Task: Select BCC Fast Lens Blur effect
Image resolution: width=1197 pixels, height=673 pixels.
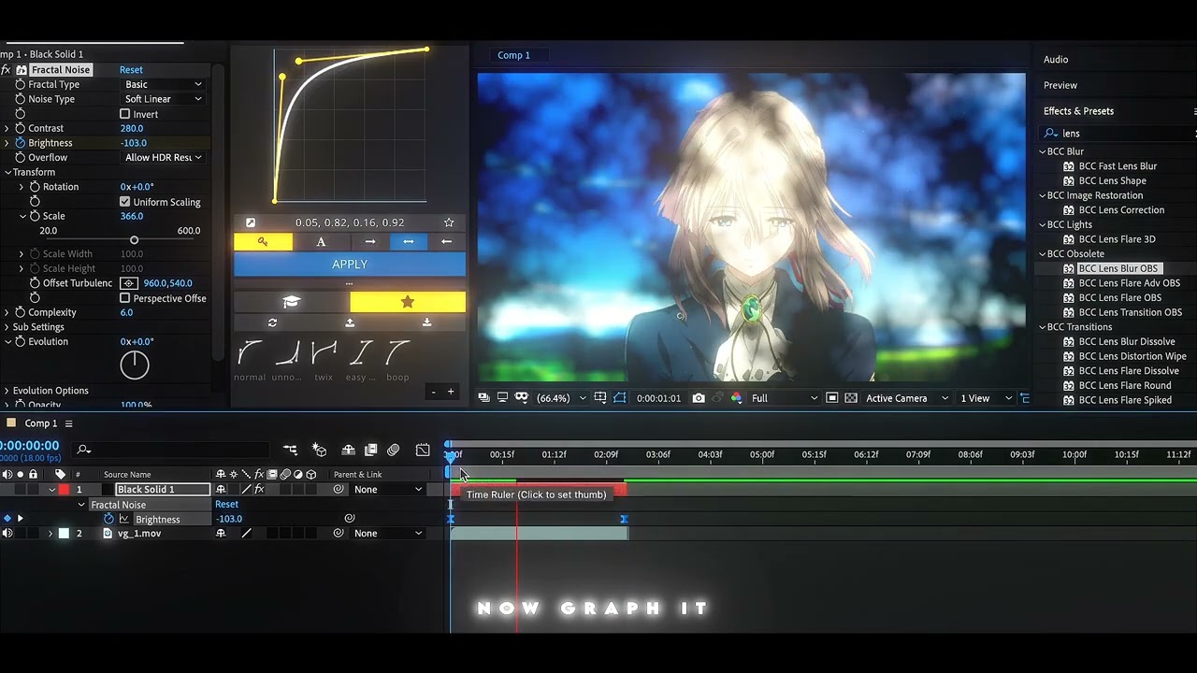Action: tap(1118, 166)
